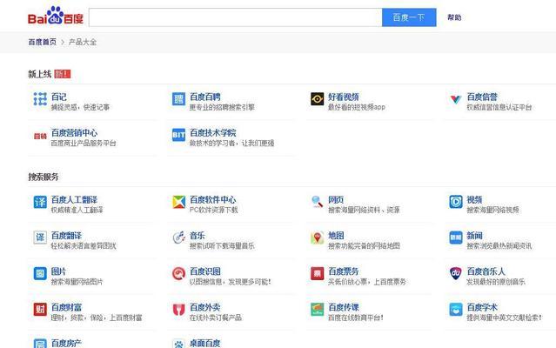Click the Baidu logo

pyautogui.click(x=56, y=16)
